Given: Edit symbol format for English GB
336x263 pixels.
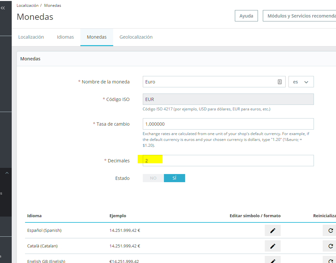Looking at the screenshot, I should tap(272, 260).
